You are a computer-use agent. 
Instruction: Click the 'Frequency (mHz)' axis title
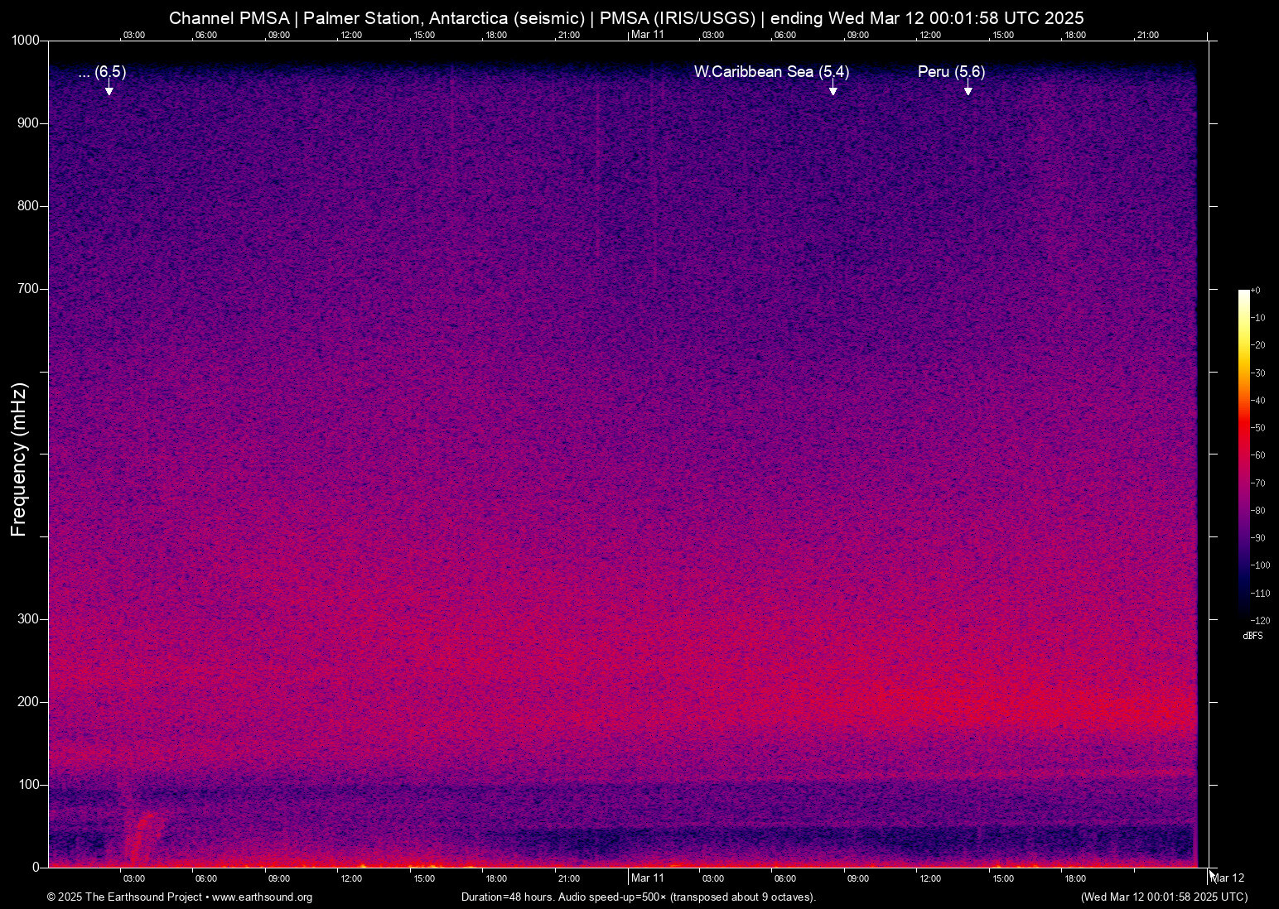tap(19, 459)
